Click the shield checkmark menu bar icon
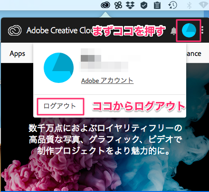This screenshot has height=192, width=209. tap(144, 5)
